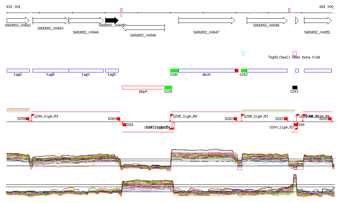
Task: Click the "SAOUHSC_00643" gene label
Action: click(x=51, y=28)
